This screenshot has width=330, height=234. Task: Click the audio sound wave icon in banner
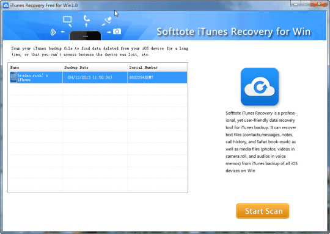click(53, 32)
